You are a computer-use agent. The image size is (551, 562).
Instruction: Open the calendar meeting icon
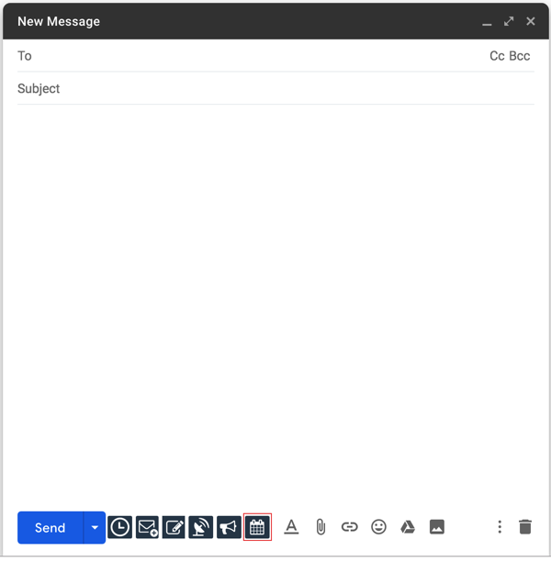(257, 527)
